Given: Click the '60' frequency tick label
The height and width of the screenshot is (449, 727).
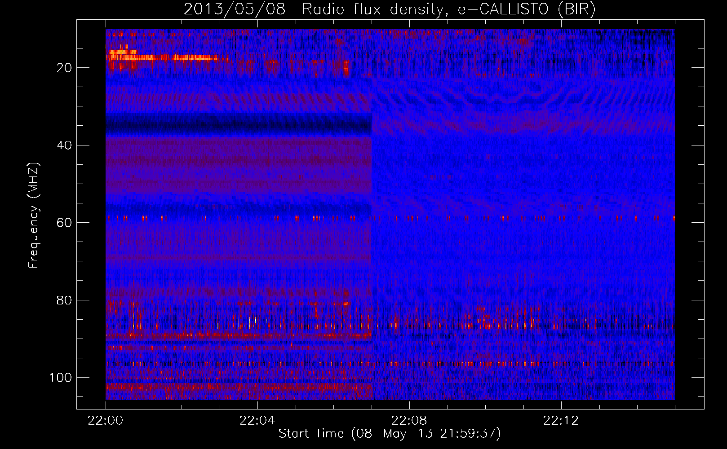Looking at the screenshot, I should pos(65,223).
